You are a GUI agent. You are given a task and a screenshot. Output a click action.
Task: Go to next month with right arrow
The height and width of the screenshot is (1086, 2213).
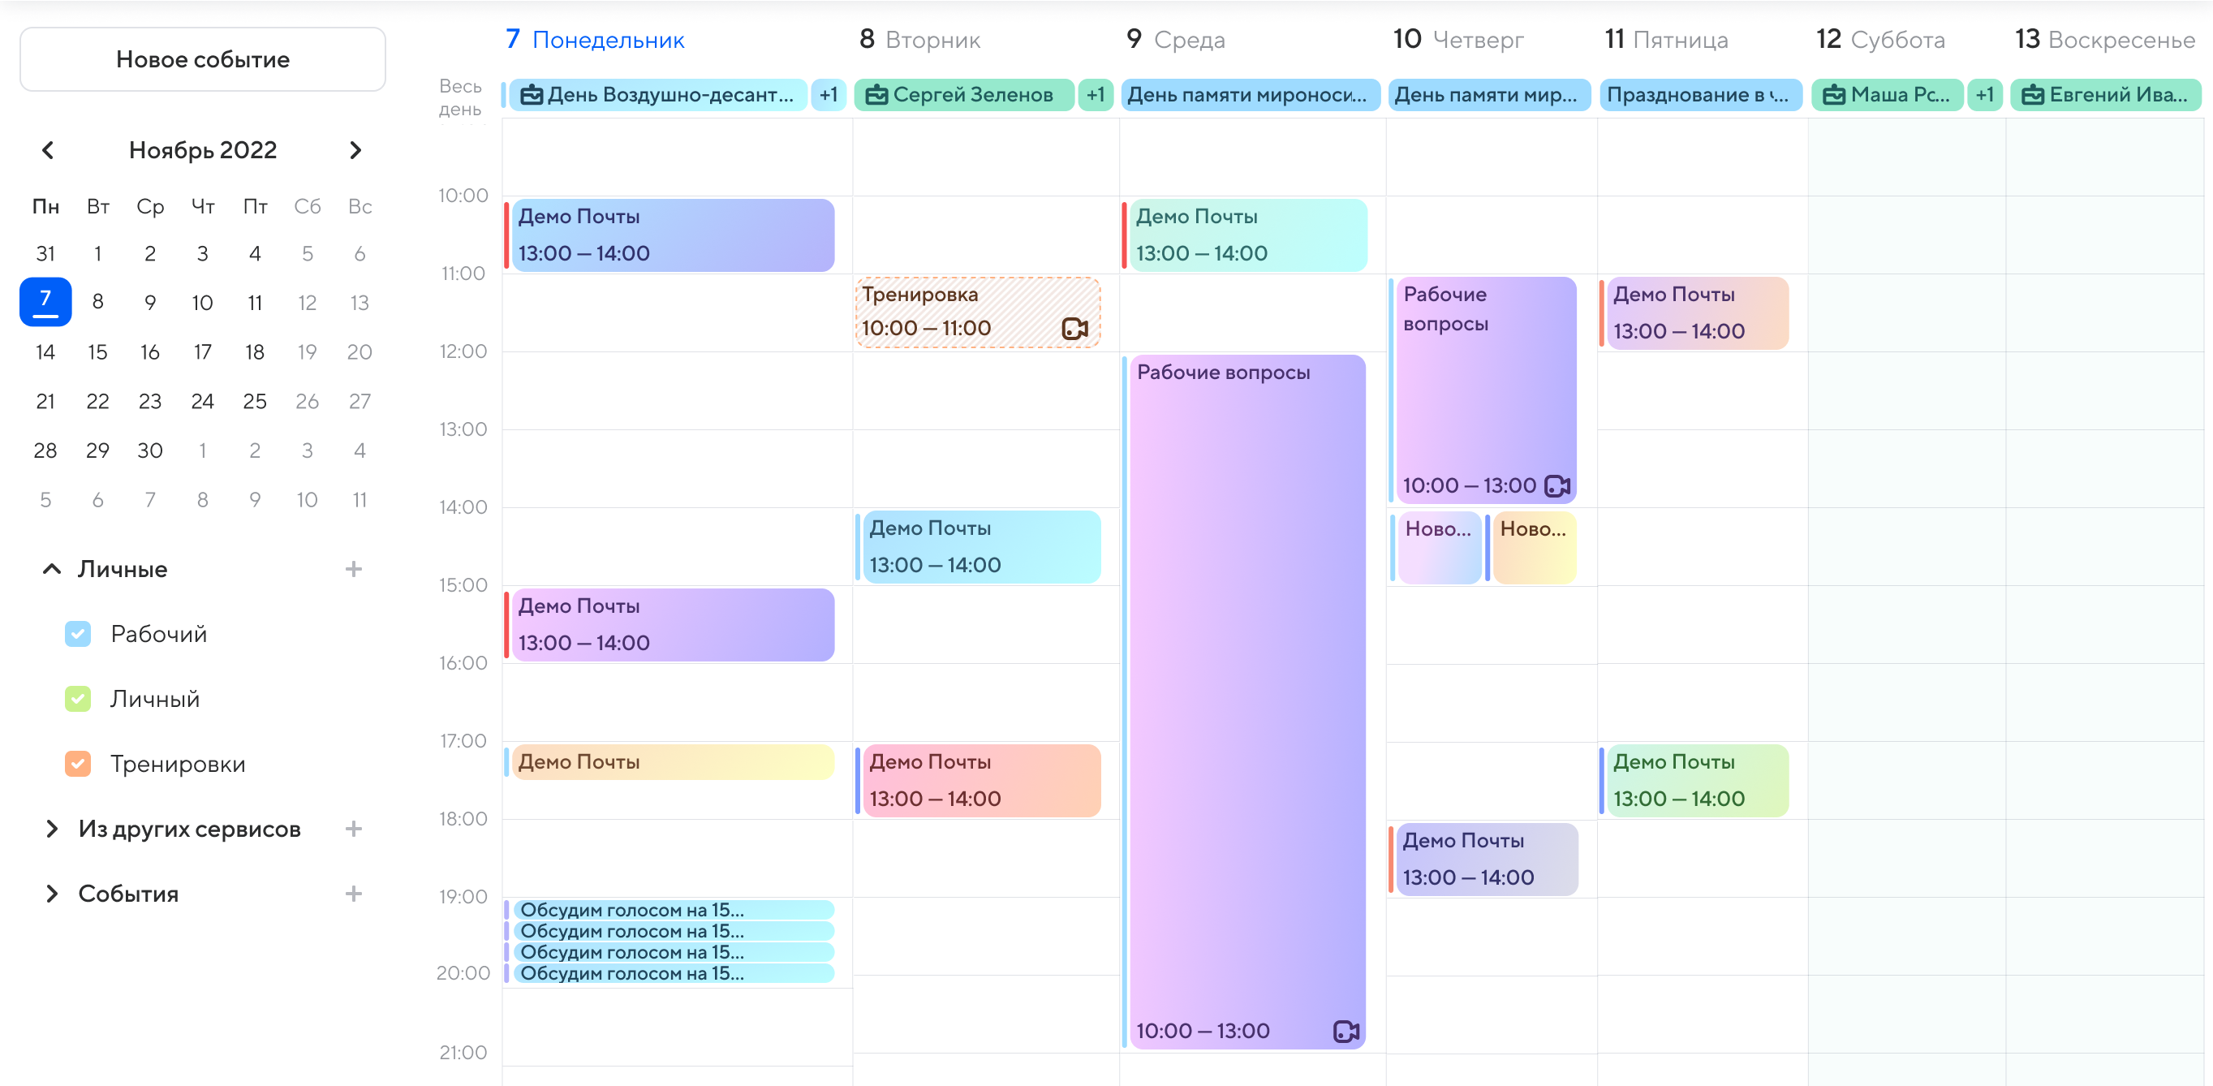(x=355, y=150)
